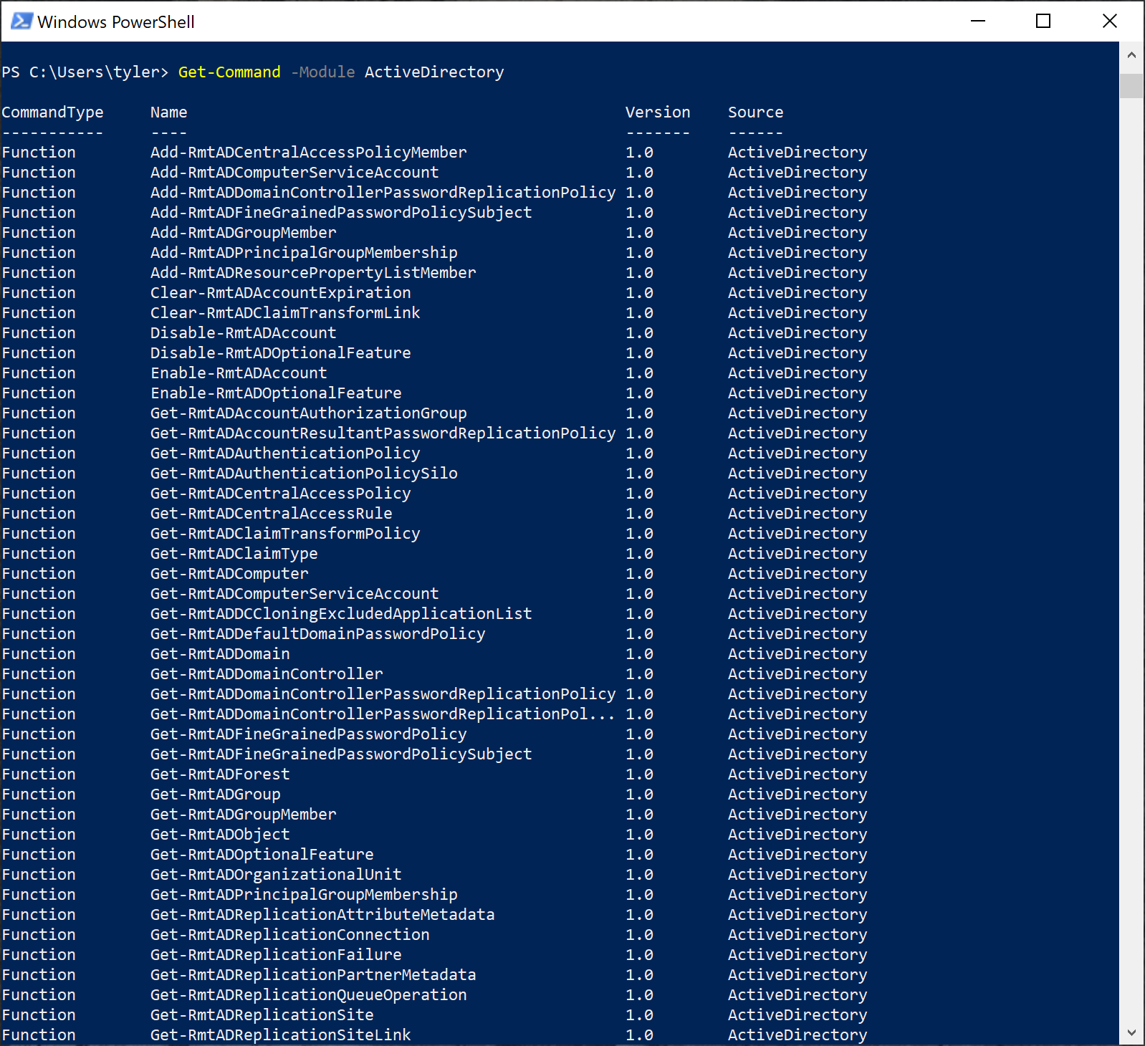The height and width of the screenshot is (1046, 1145).
Task: Click the Name column header
Action: 169,112
